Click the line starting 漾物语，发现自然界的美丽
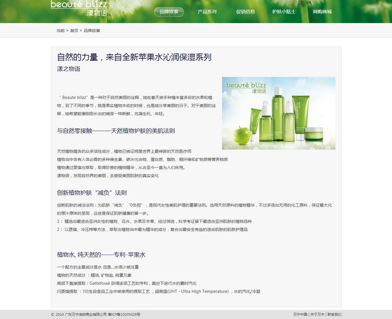Viewport: 392px width, 319px height. [x=108, y=175]
